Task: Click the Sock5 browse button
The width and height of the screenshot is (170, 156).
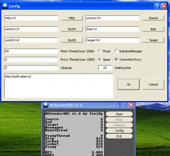Action: (72, 40)
